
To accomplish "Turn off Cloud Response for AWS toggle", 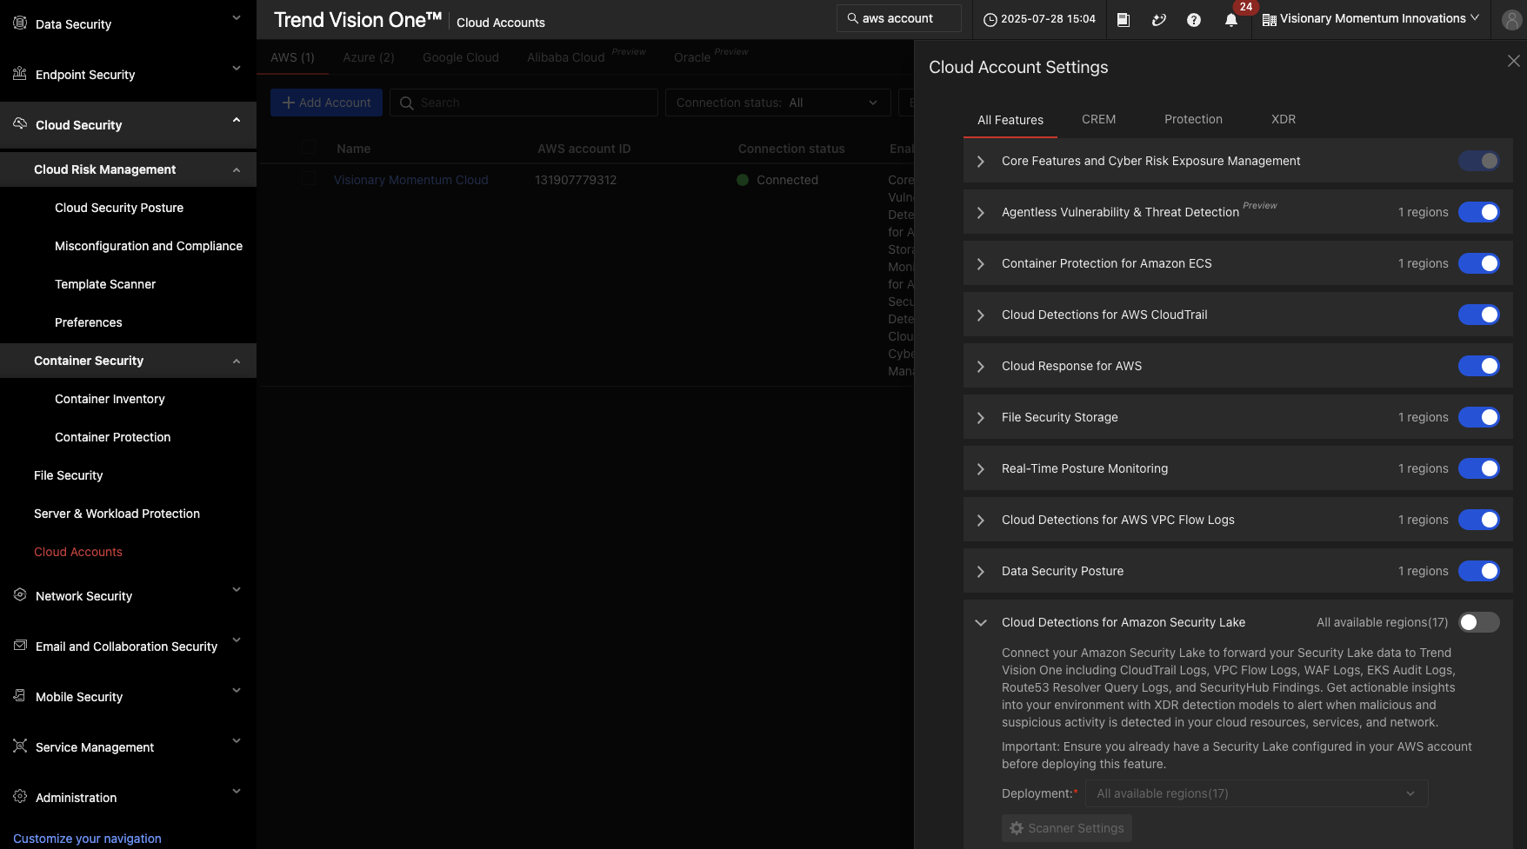I will pos(1478,366).
